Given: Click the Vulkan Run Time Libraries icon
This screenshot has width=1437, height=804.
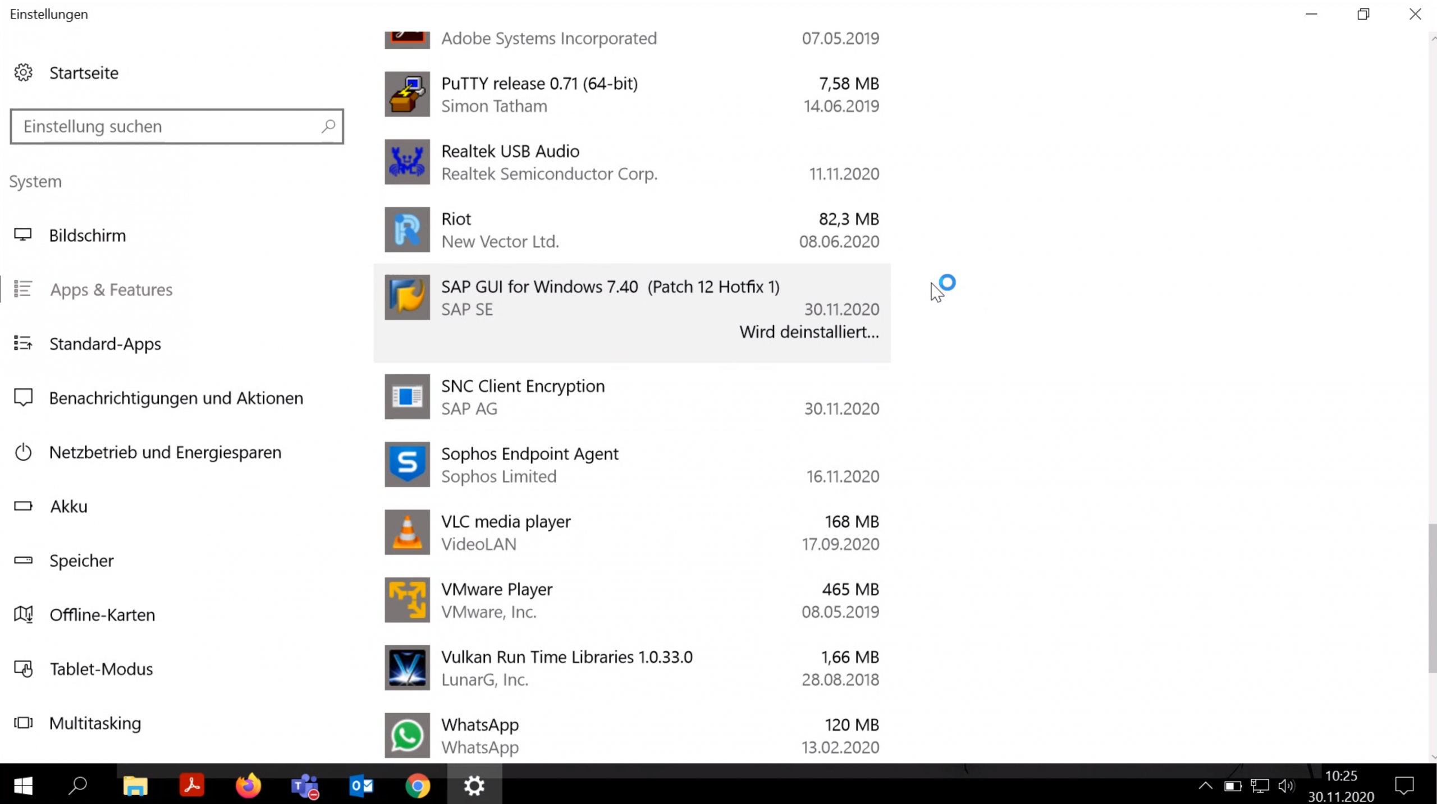Looking at the screenshot, I should (407, 668).
